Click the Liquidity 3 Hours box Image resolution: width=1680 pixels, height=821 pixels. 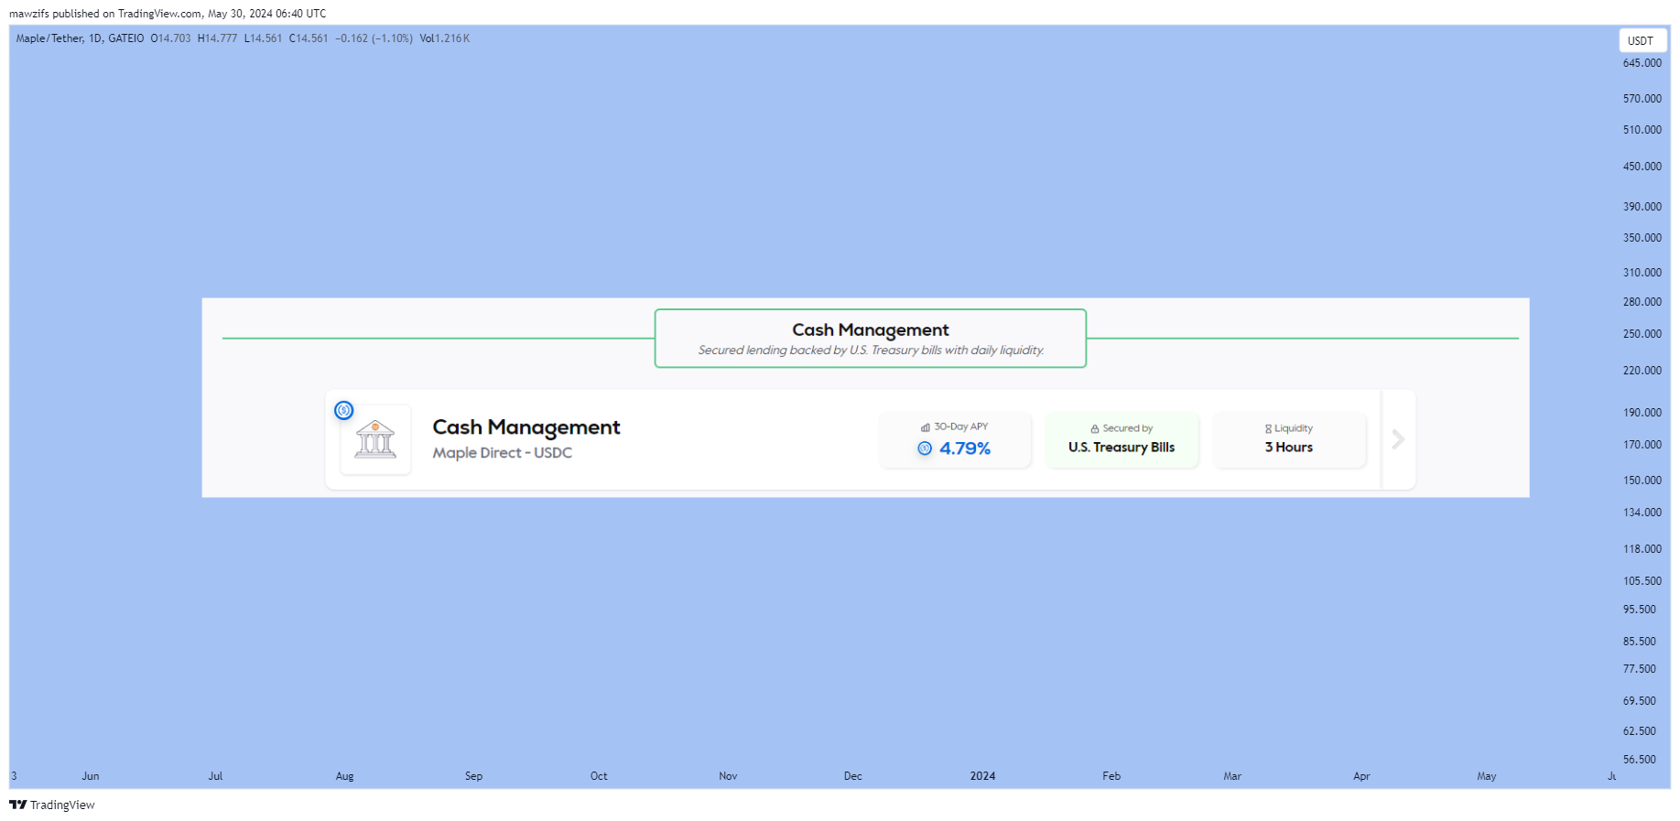pyautogui.click(x=1289, y=439)
